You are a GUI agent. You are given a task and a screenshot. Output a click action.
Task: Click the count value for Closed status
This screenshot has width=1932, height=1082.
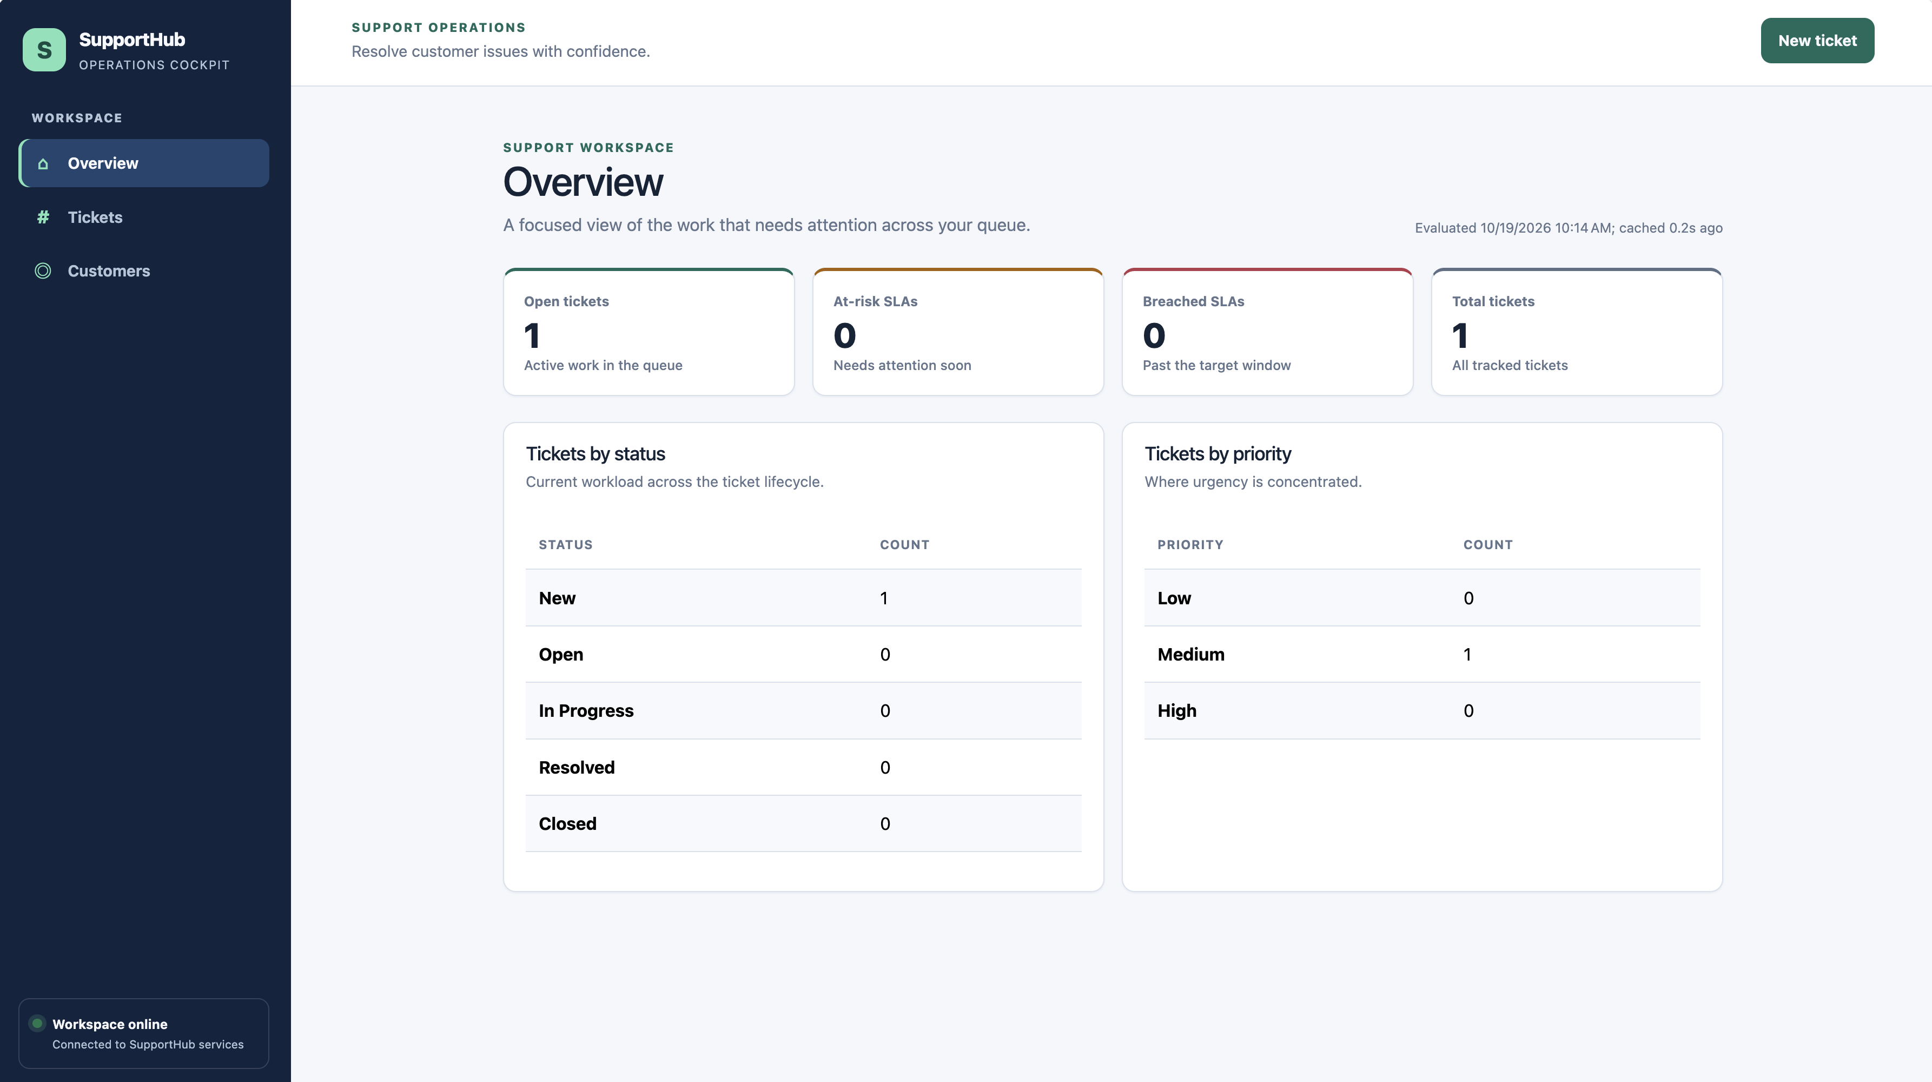885,824
